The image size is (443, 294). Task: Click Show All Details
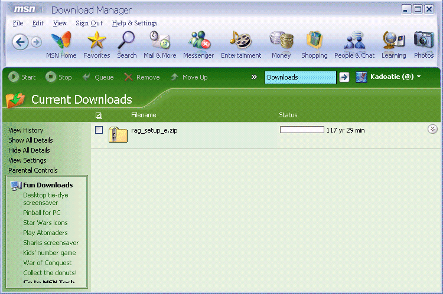tap(31, 140)
